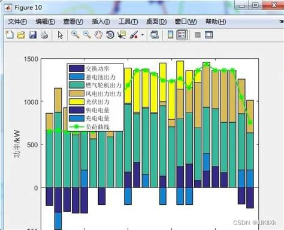Click the Link Plot toolbar button

[155, 35]
